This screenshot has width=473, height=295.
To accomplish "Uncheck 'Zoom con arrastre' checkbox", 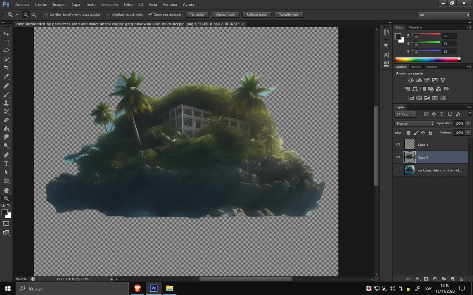I will pyautogui.click(x=150, y=15).
